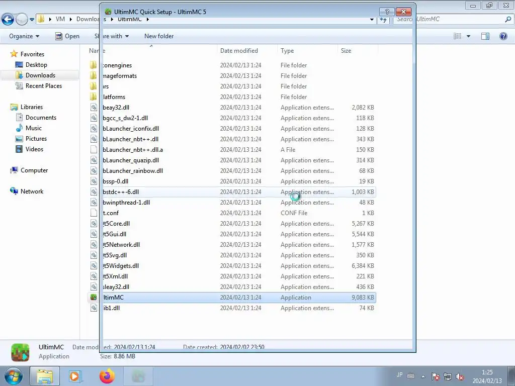The width and height of the screenshot is (515, 386).
Task: Launch Windows Media Player from the taskbar
Action: pyautogui.click(x=75, y=376)
